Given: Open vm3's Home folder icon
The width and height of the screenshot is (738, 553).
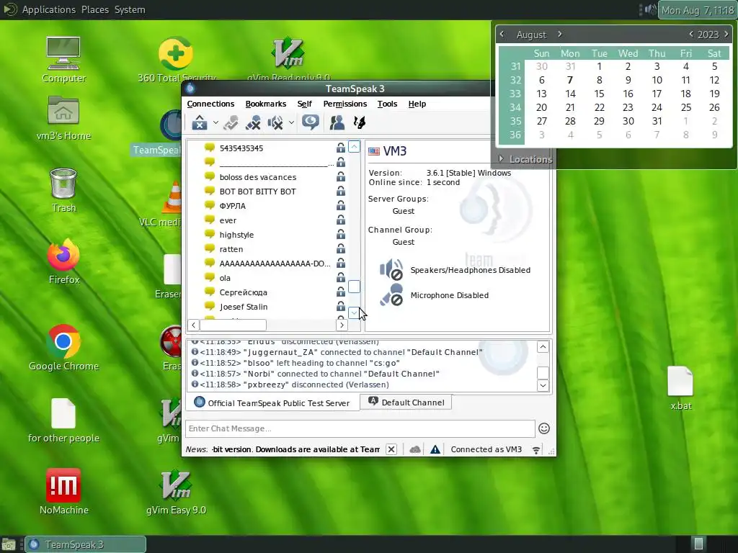Looking at the screenshot, I should 63,118.
